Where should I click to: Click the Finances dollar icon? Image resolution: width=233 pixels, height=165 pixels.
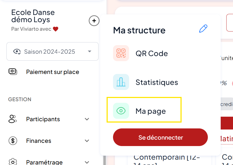click(13, 141)
